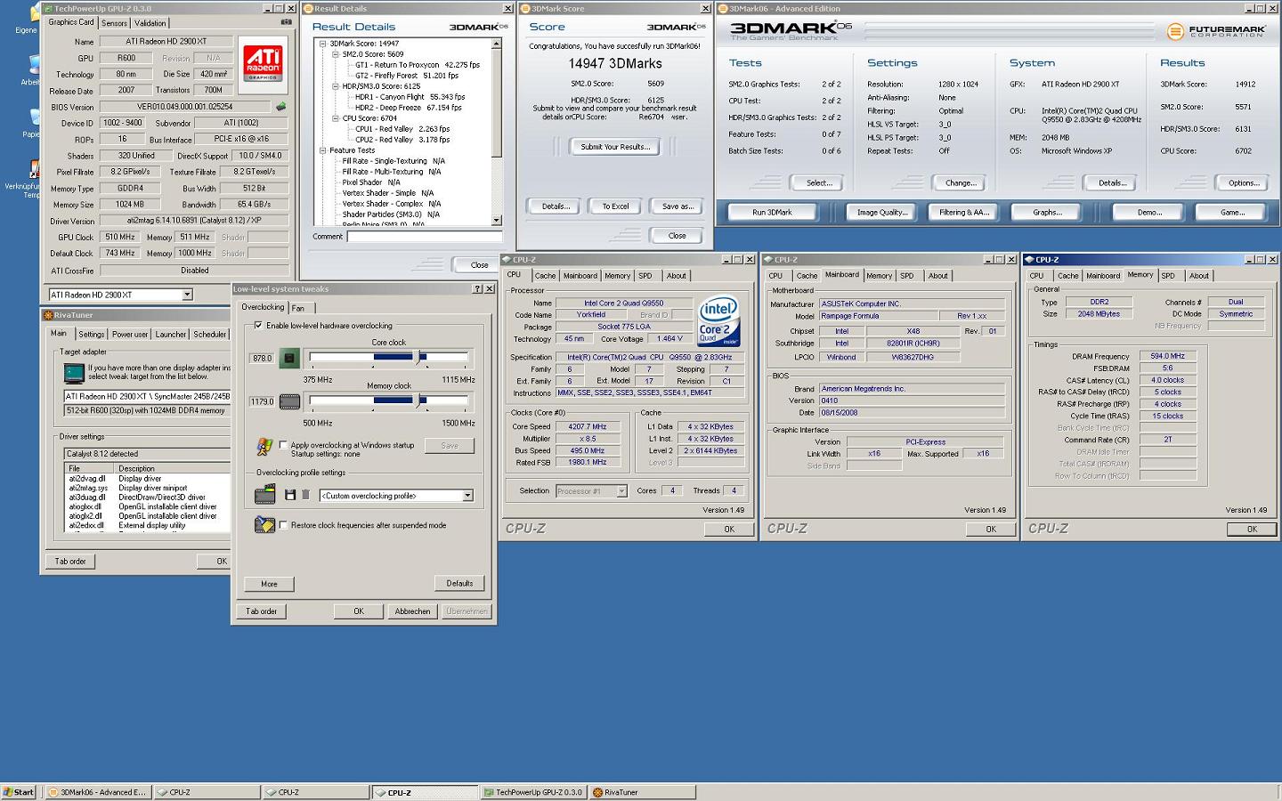Click the BIOS save chip icon in GPU-Z

pyautogui.click(x=281, y=107)
